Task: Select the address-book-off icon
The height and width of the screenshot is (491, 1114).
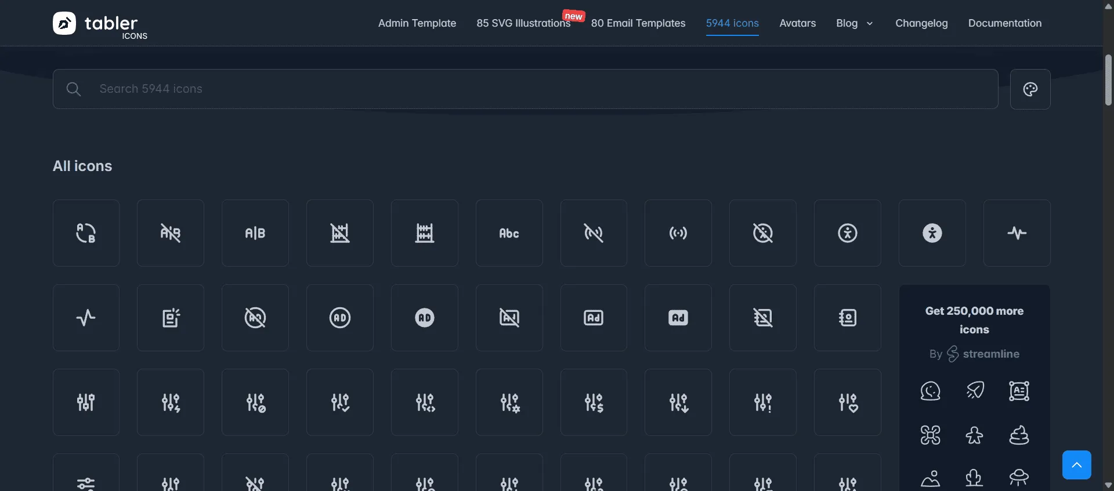Action: [763, 318]
